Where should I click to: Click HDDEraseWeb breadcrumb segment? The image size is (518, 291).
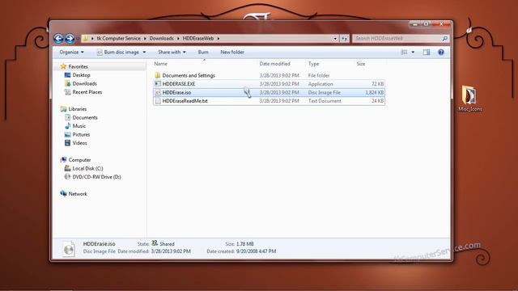198,38
